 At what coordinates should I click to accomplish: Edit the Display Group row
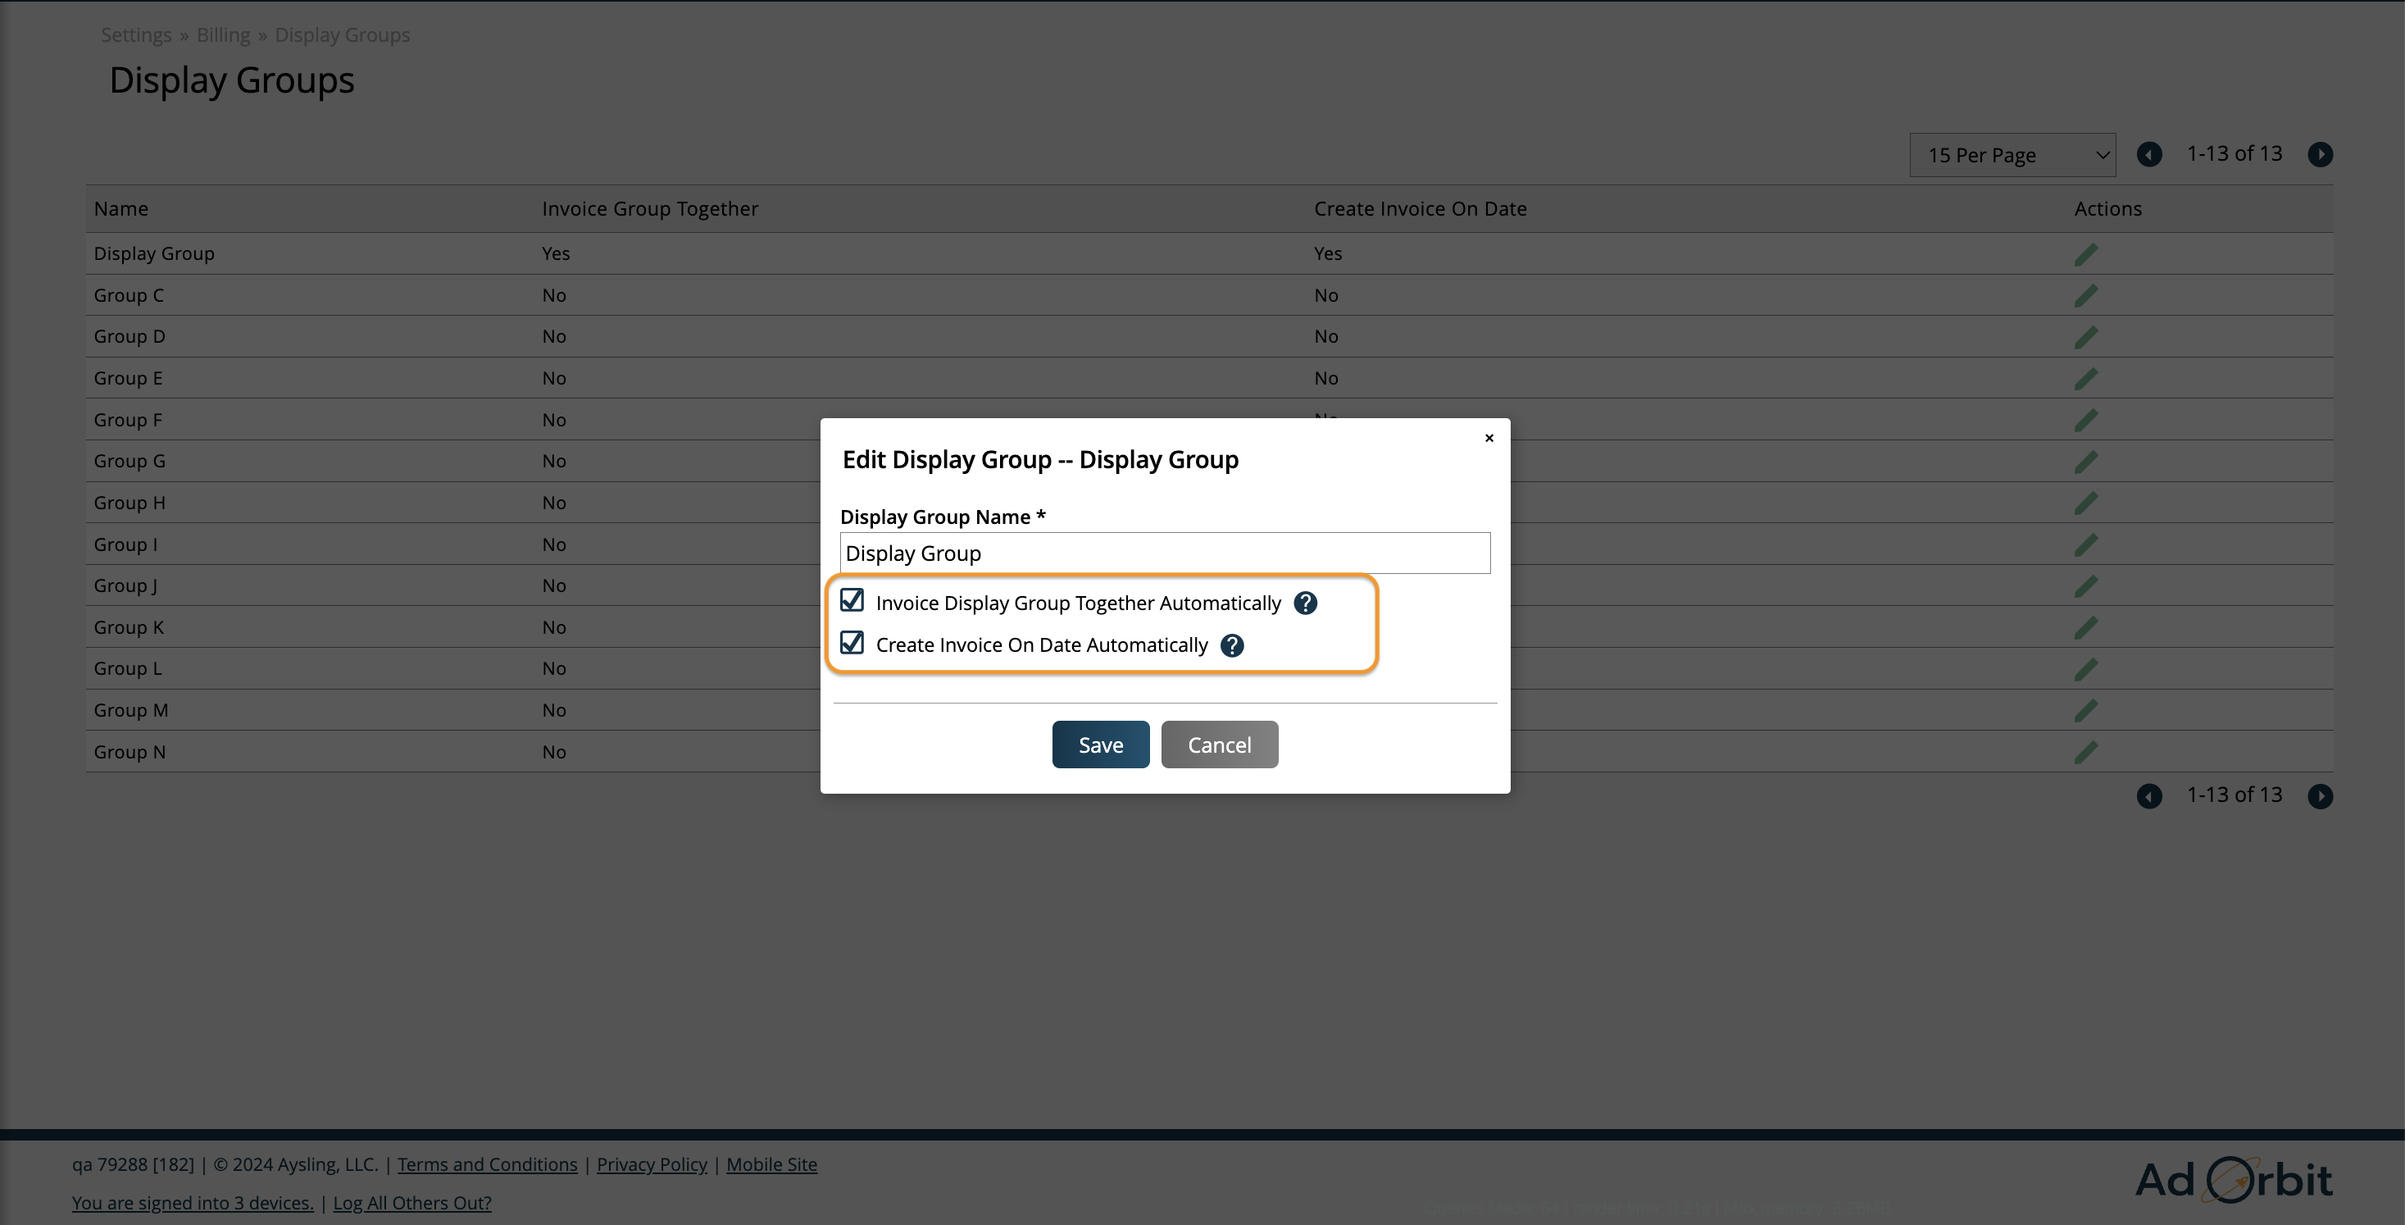pos(2087,253)
